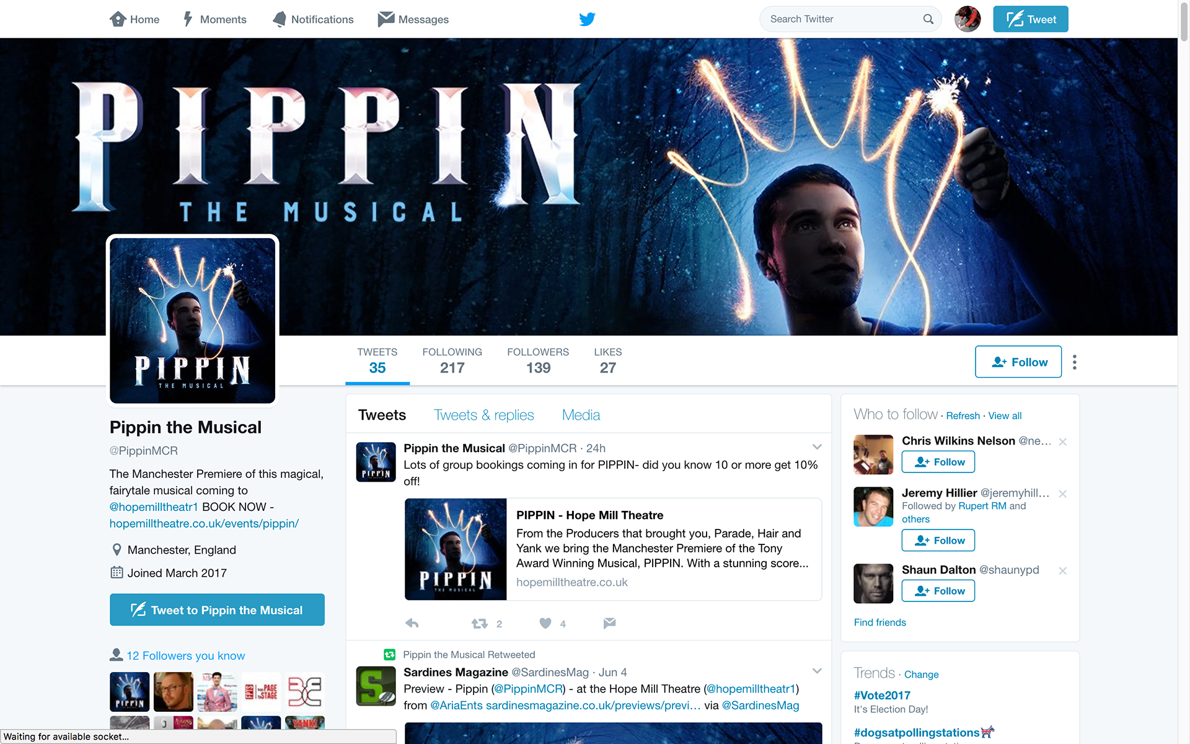Screen dimensions: 1190x744
Task: Open Moments from the lightning icon
Action: pos(214,19)
